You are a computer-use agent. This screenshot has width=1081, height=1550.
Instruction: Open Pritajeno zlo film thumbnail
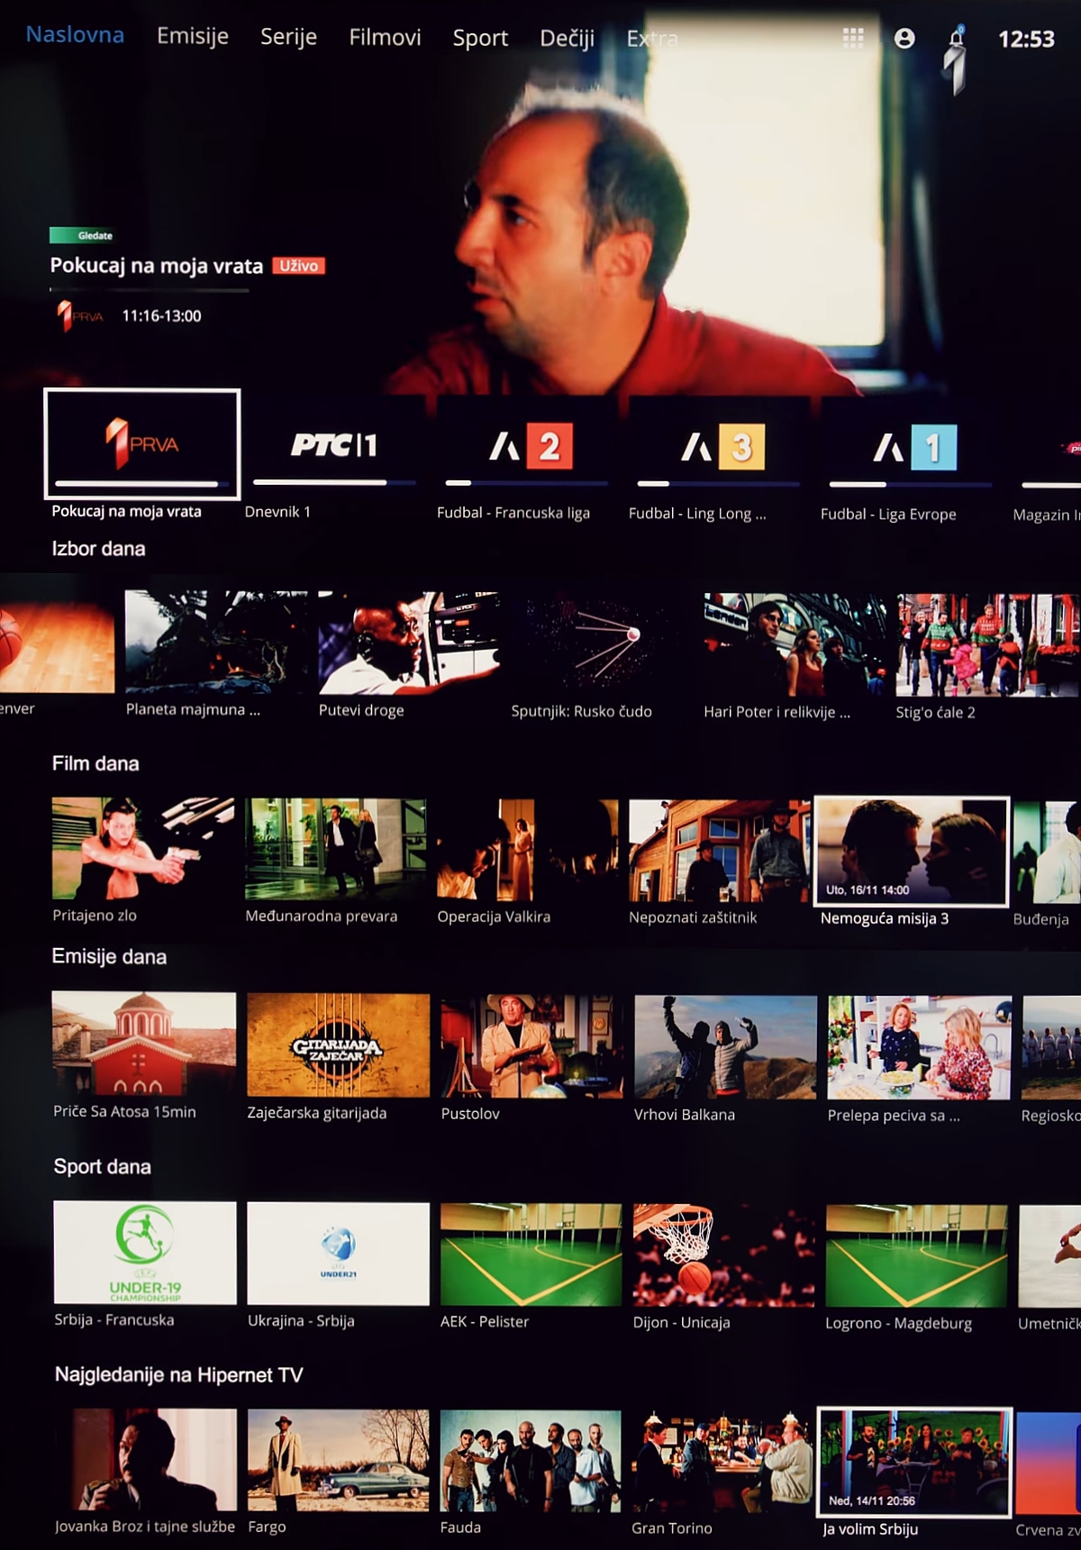pos(143,848)
